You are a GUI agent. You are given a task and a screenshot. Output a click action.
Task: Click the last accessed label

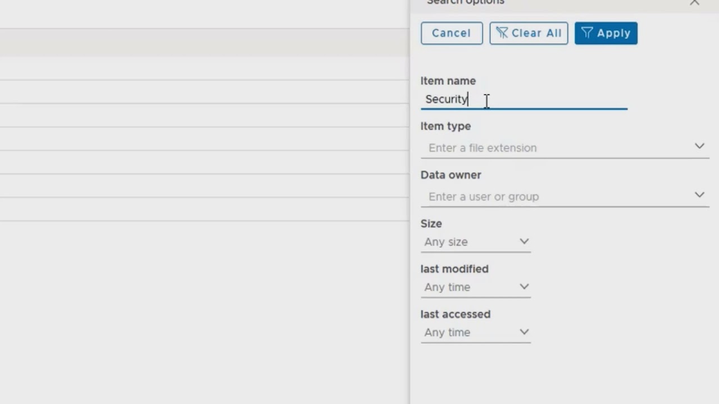[456, 314]
